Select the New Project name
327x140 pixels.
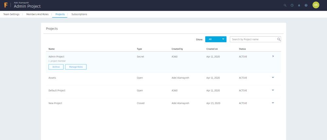click(x=55, y=103)
